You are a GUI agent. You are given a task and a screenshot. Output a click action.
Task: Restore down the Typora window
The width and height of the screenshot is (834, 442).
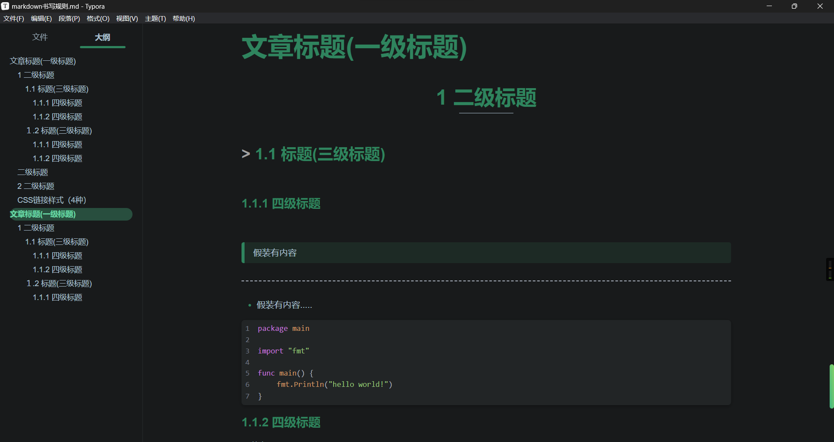[794, 6]
